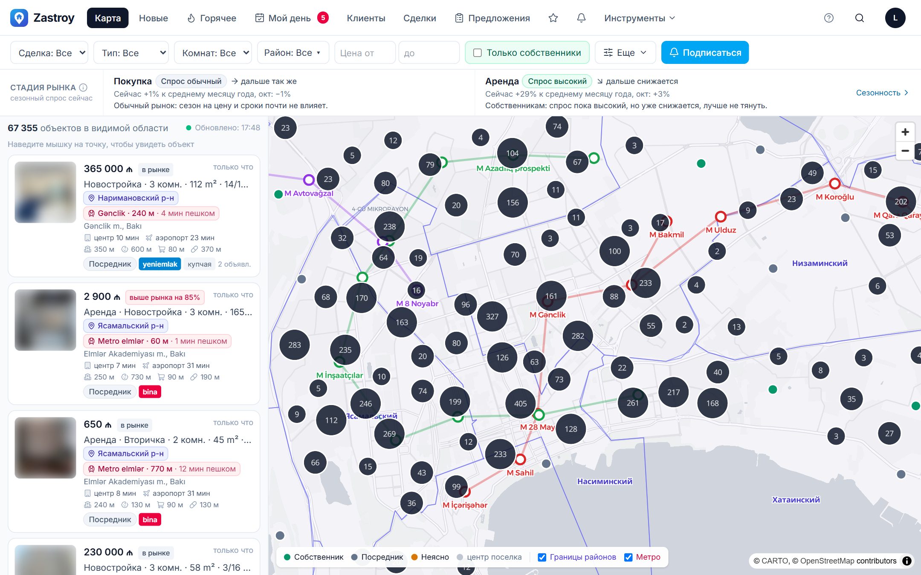The image size is (921, 575).
Task: Open the Сделка: Все dropdown
Action: tap(49, 53)
